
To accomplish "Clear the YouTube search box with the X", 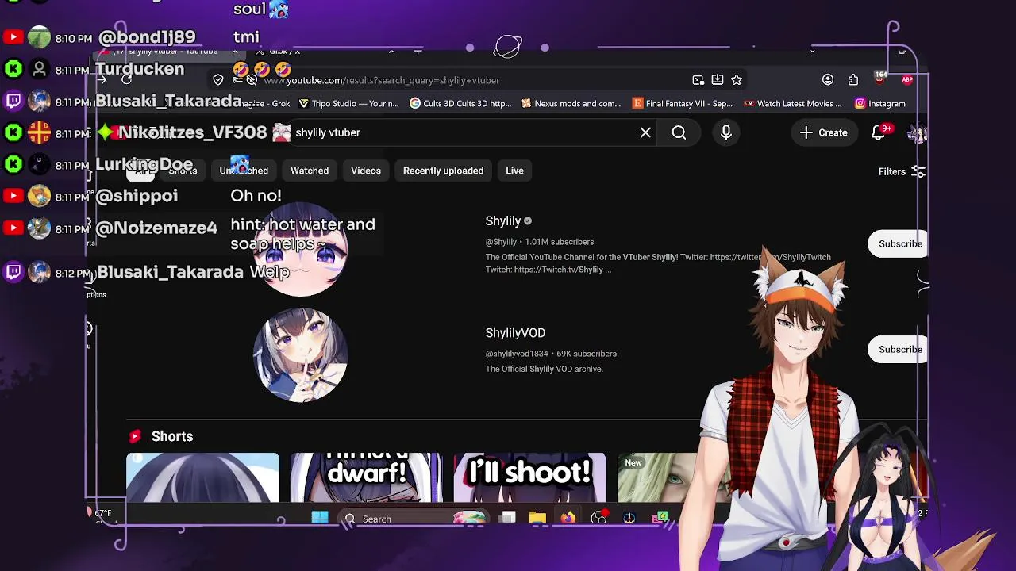I will 645,132.
